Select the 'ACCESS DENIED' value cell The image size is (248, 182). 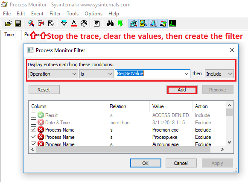[x=170, y=115]
